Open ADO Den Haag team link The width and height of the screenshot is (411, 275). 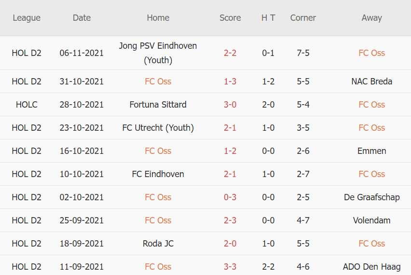point(371,267)
